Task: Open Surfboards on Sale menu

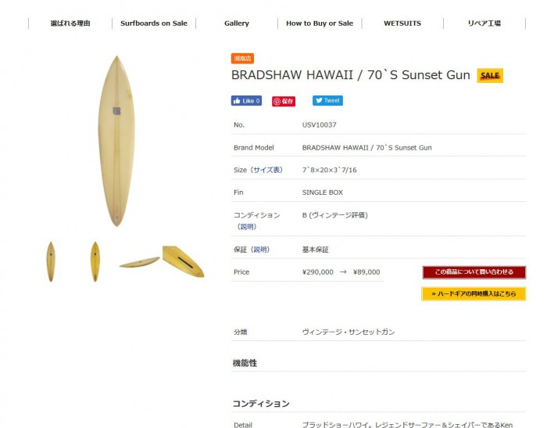Action: [x=154, y=23]
